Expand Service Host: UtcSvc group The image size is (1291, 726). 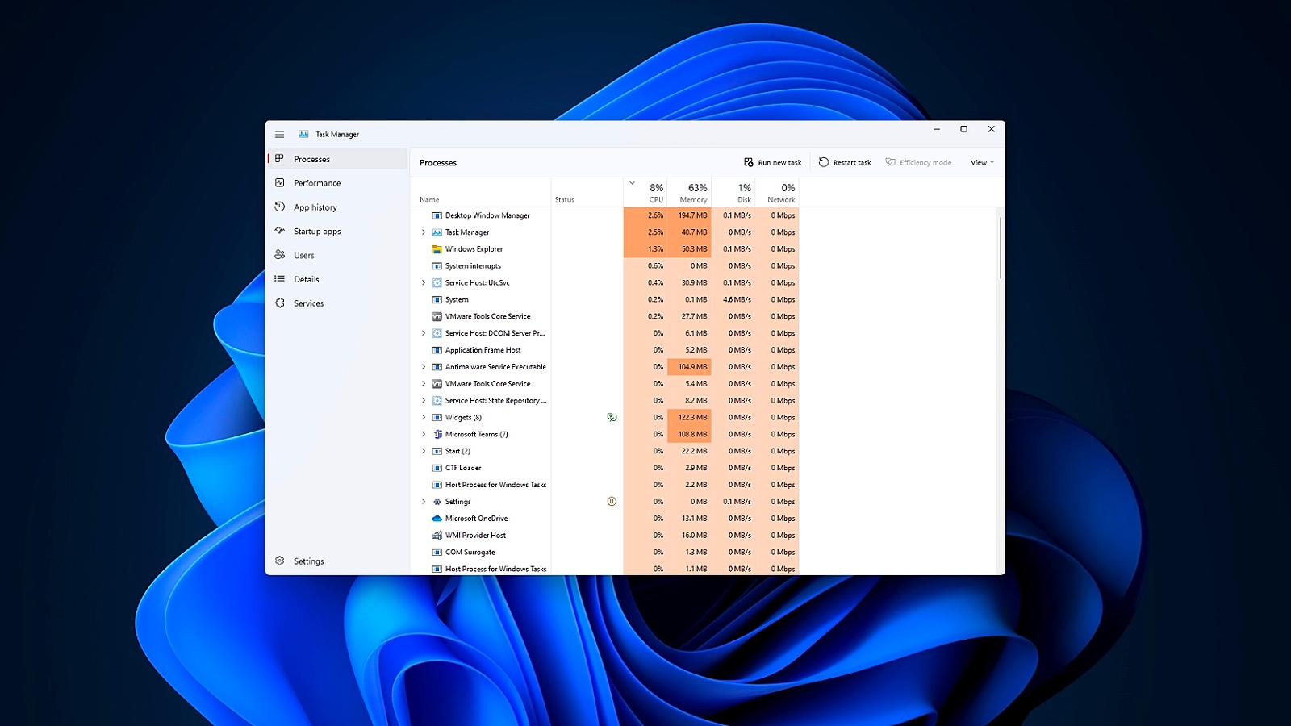tap(424, 283)
